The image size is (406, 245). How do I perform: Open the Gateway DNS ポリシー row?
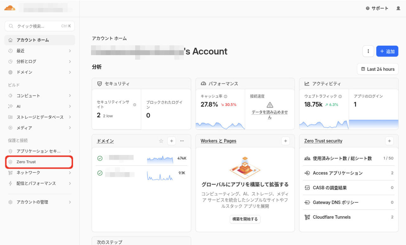[349, 203]
